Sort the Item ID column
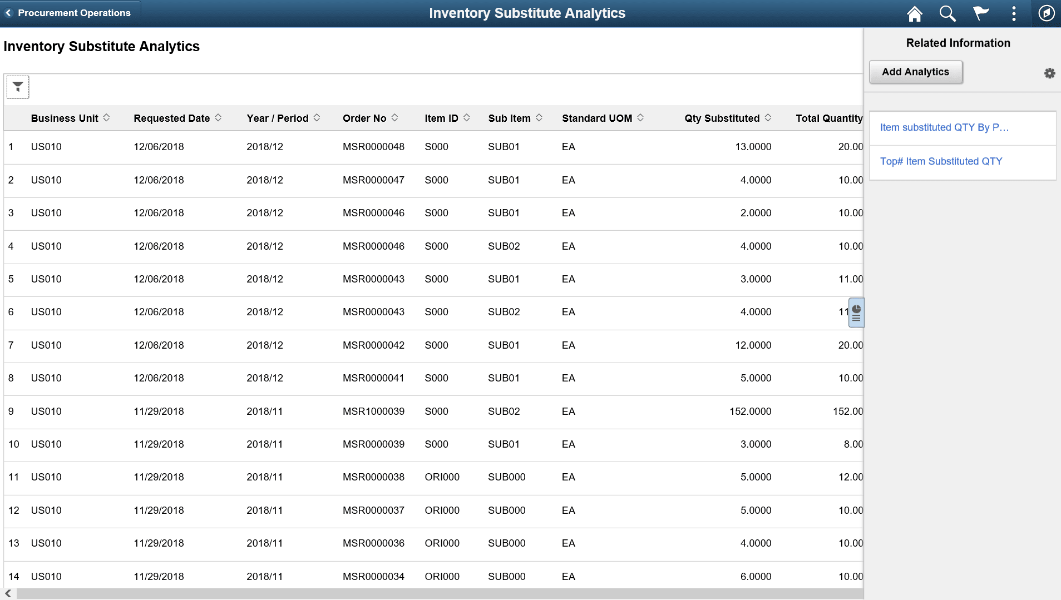The height and width of the screenshot is (600, 1061). click(x=467, y=118)
